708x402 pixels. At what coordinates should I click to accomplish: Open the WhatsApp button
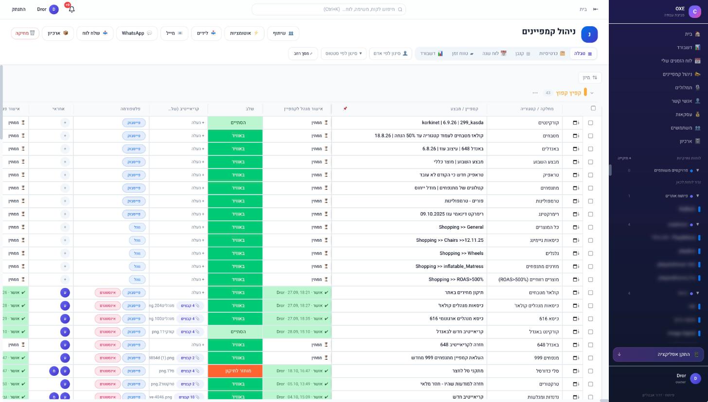(x=137, y=33)
